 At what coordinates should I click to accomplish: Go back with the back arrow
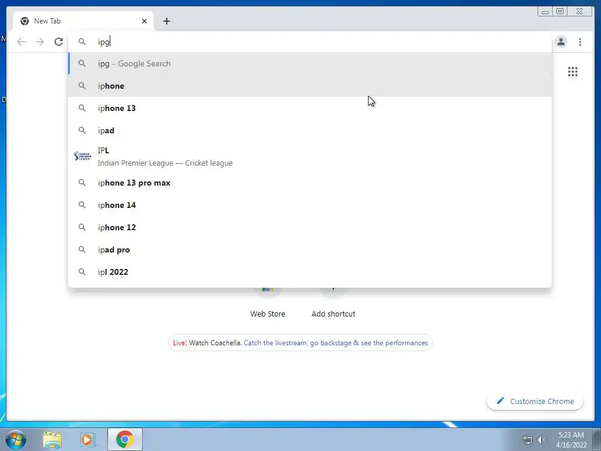(21, 42)
